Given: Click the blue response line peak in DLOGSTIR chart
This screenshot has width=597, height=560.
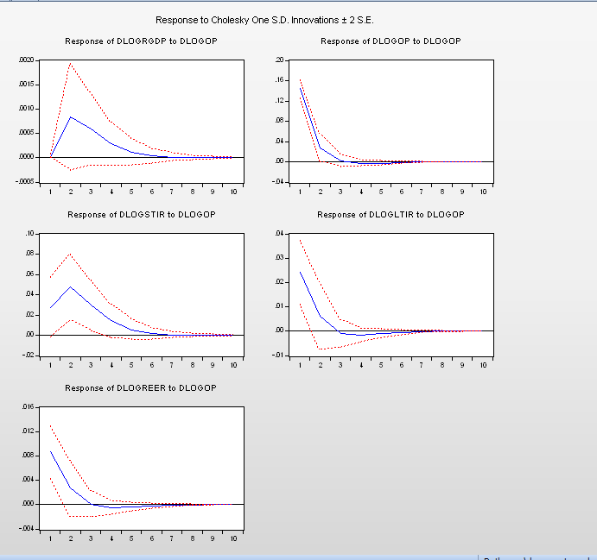Looking at the screenshot, I should coord(71,286).
